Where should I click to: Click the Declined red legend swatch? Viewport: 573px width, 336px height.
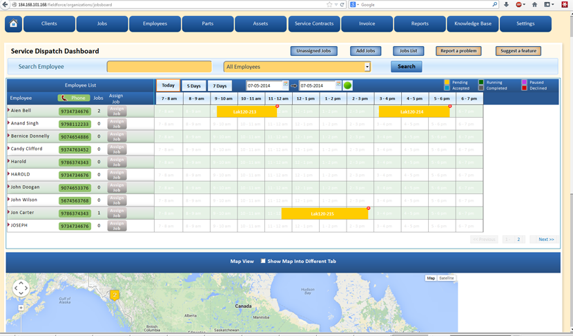coord(524,88)
